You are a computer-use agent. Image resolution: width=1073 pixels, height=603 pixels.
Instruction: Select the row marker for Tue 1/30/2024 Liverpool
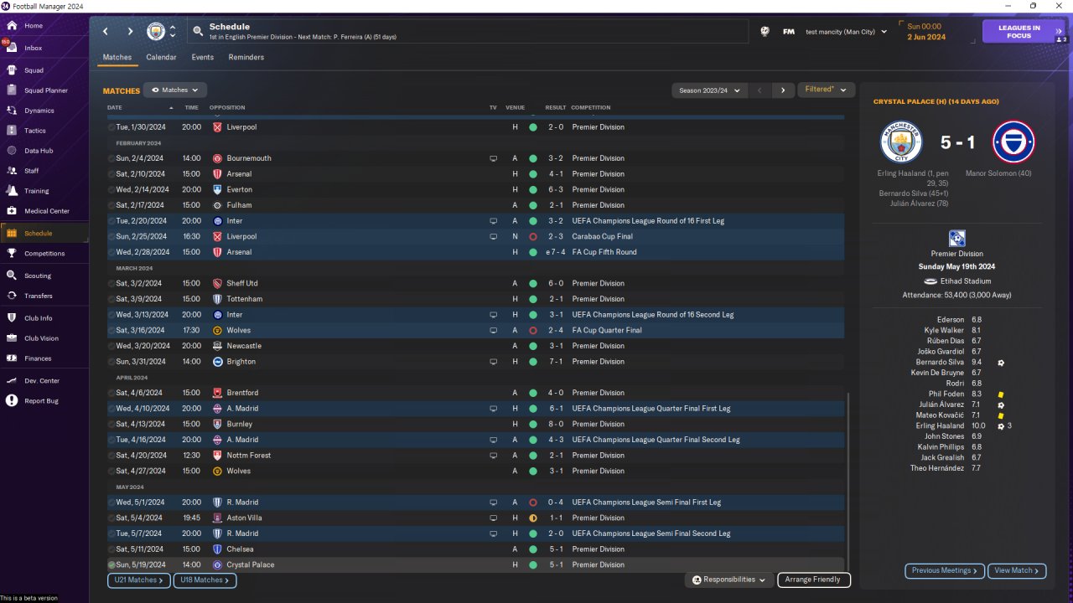(x=111, y=127)
